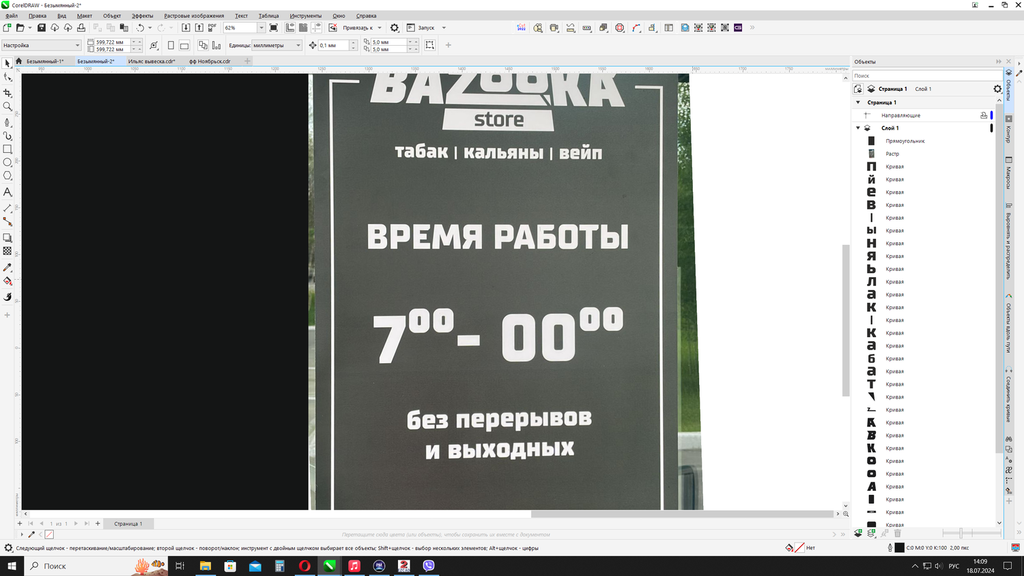Delete object with trash icon in docker
The image size is (1024, 576).
898,534
